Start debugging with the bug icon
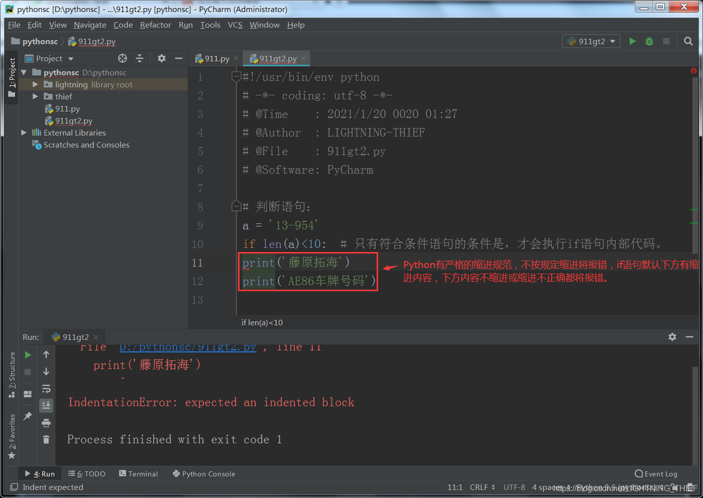Viewport: 703px width, 498px height. pyautogui.click(x=649, y=41)
